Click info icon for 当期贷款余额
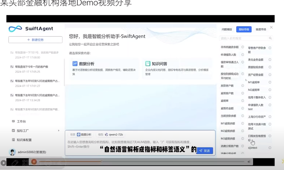Screen dimensions: 284x170 pyautogui.click(x=243, y=116)
